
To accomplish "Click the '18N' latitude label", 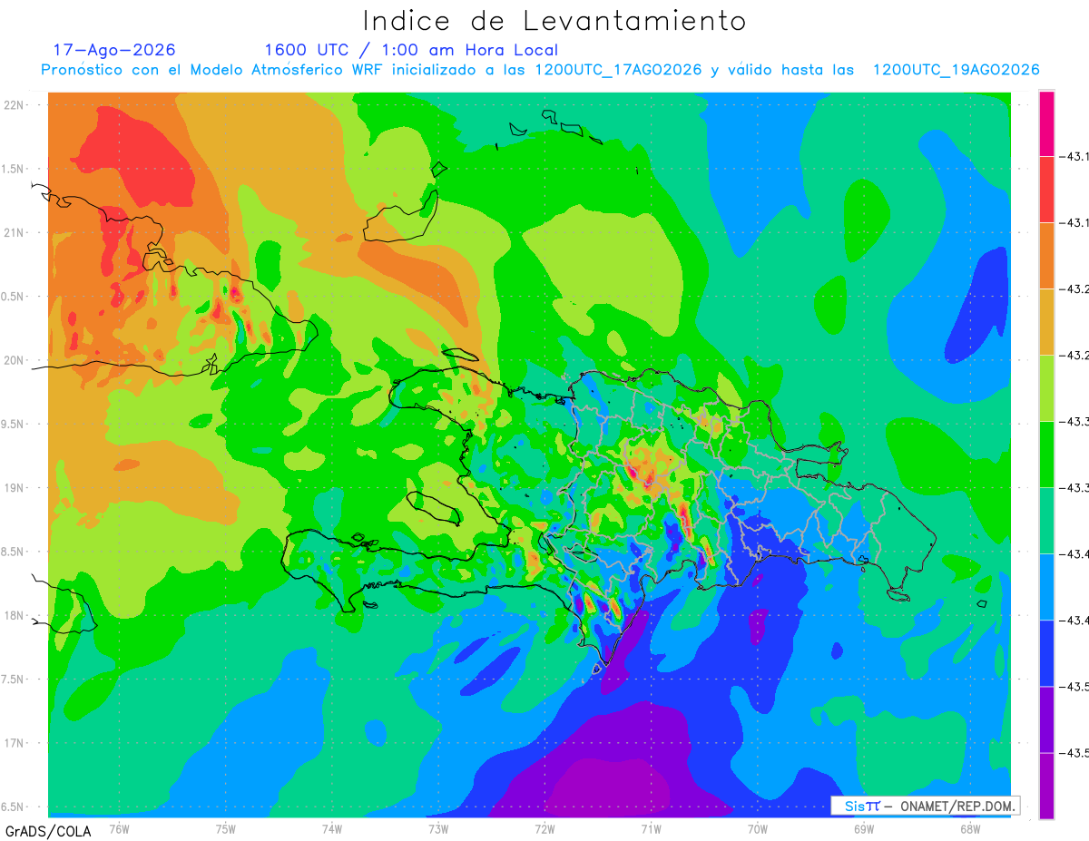I will click(15, 615).
